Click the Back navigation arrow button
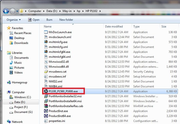 [6, 11]
